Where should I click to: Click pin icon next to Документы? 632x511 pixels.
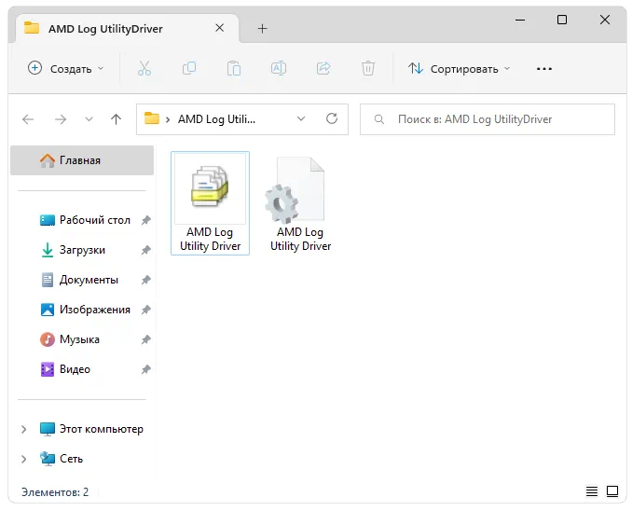pyautogui.click(x=146, y=280)
